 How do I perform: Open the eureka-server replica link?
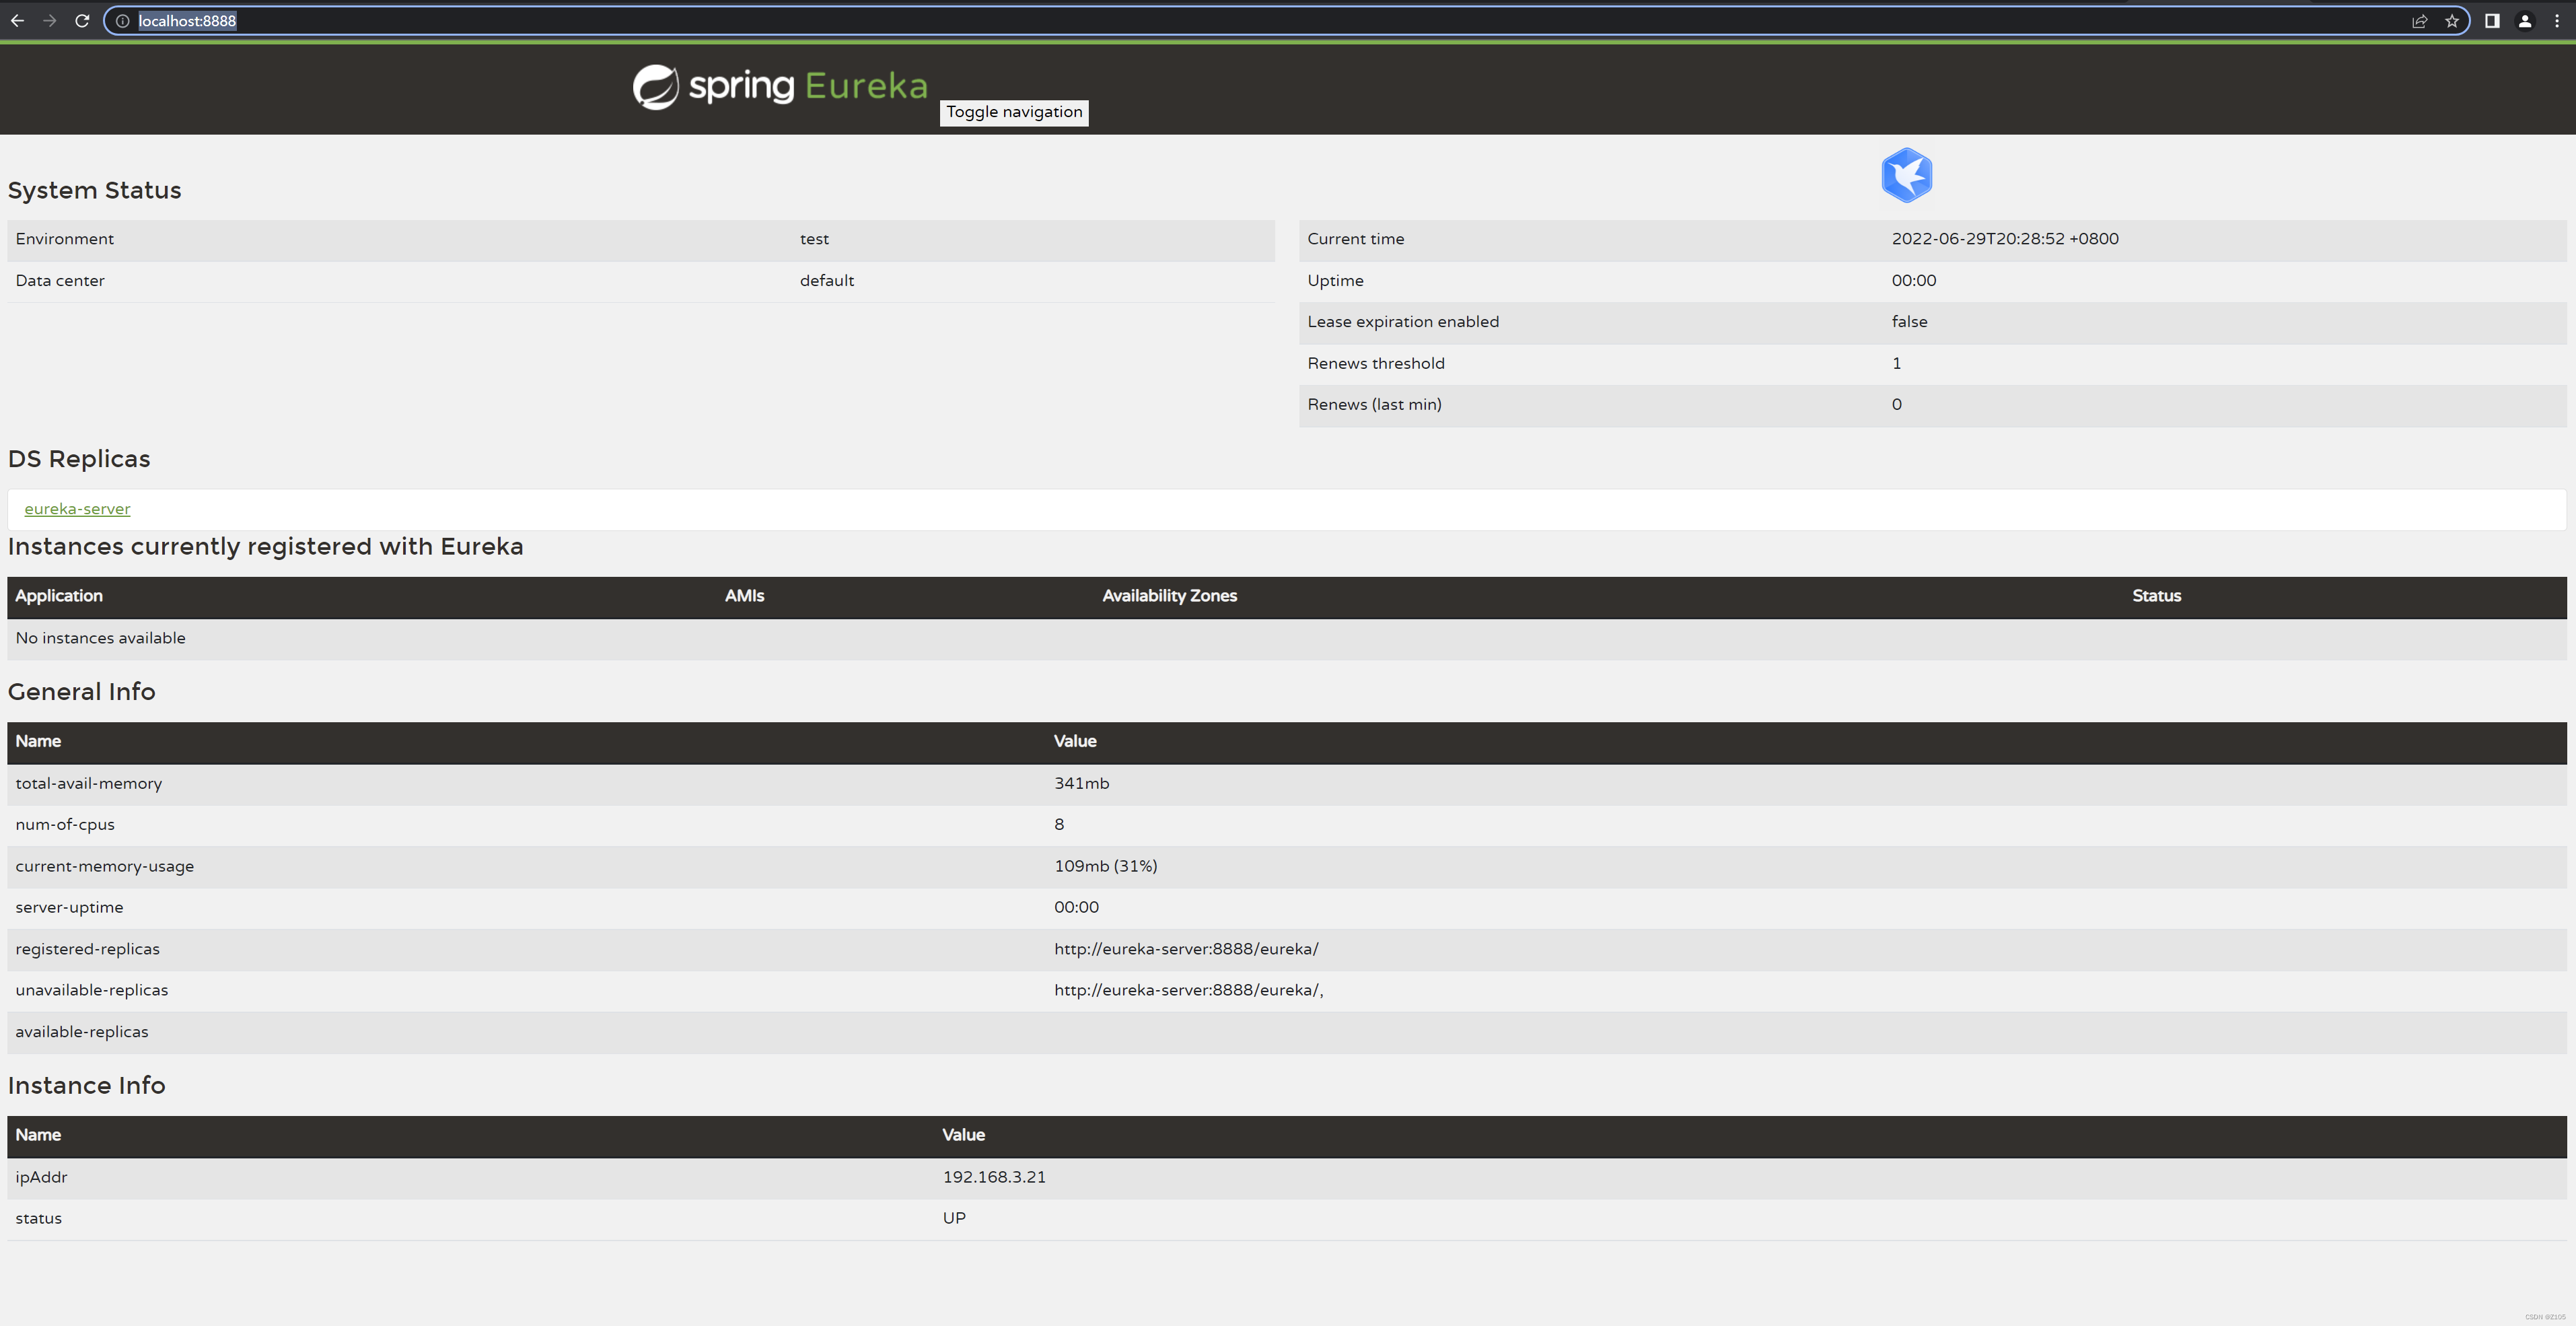tap(77, 509)
